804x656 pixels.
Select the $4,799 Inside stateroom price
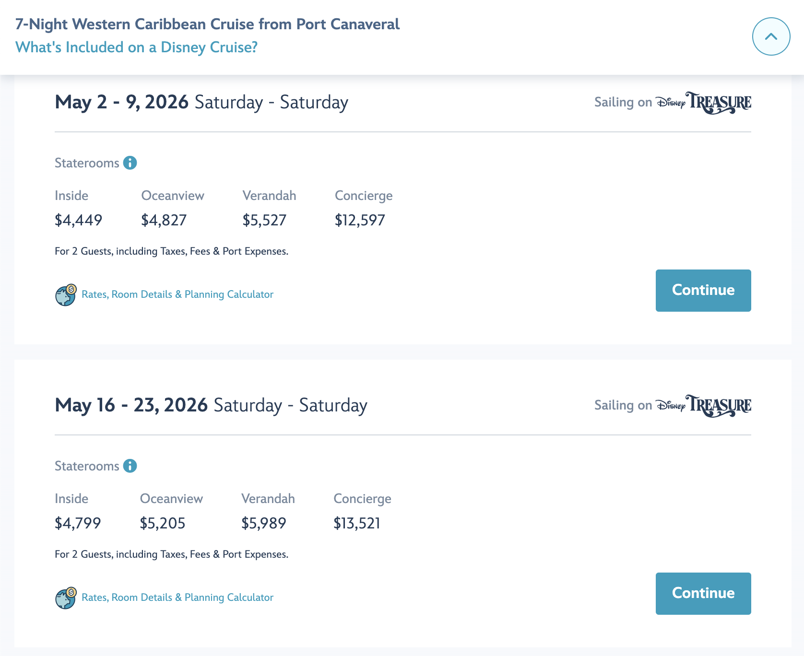pyautogui.click(x=78, y=523)
